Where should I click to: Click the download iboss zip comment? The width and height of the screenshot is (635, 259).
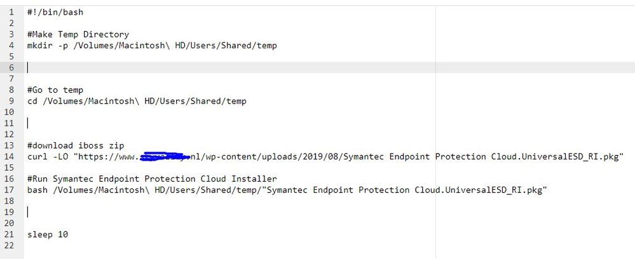point(76,145)
